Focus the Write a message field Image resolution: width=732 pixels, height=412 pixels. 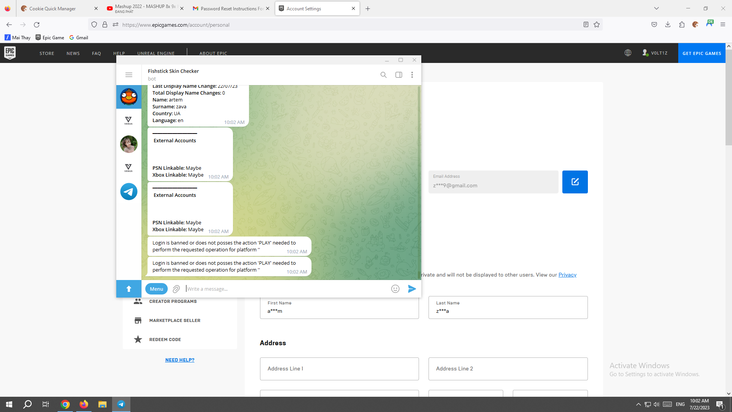[286, 289]
